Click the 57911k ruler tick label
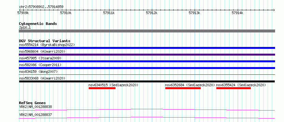The width and height of the screenshot is (284, 122). 109,13
